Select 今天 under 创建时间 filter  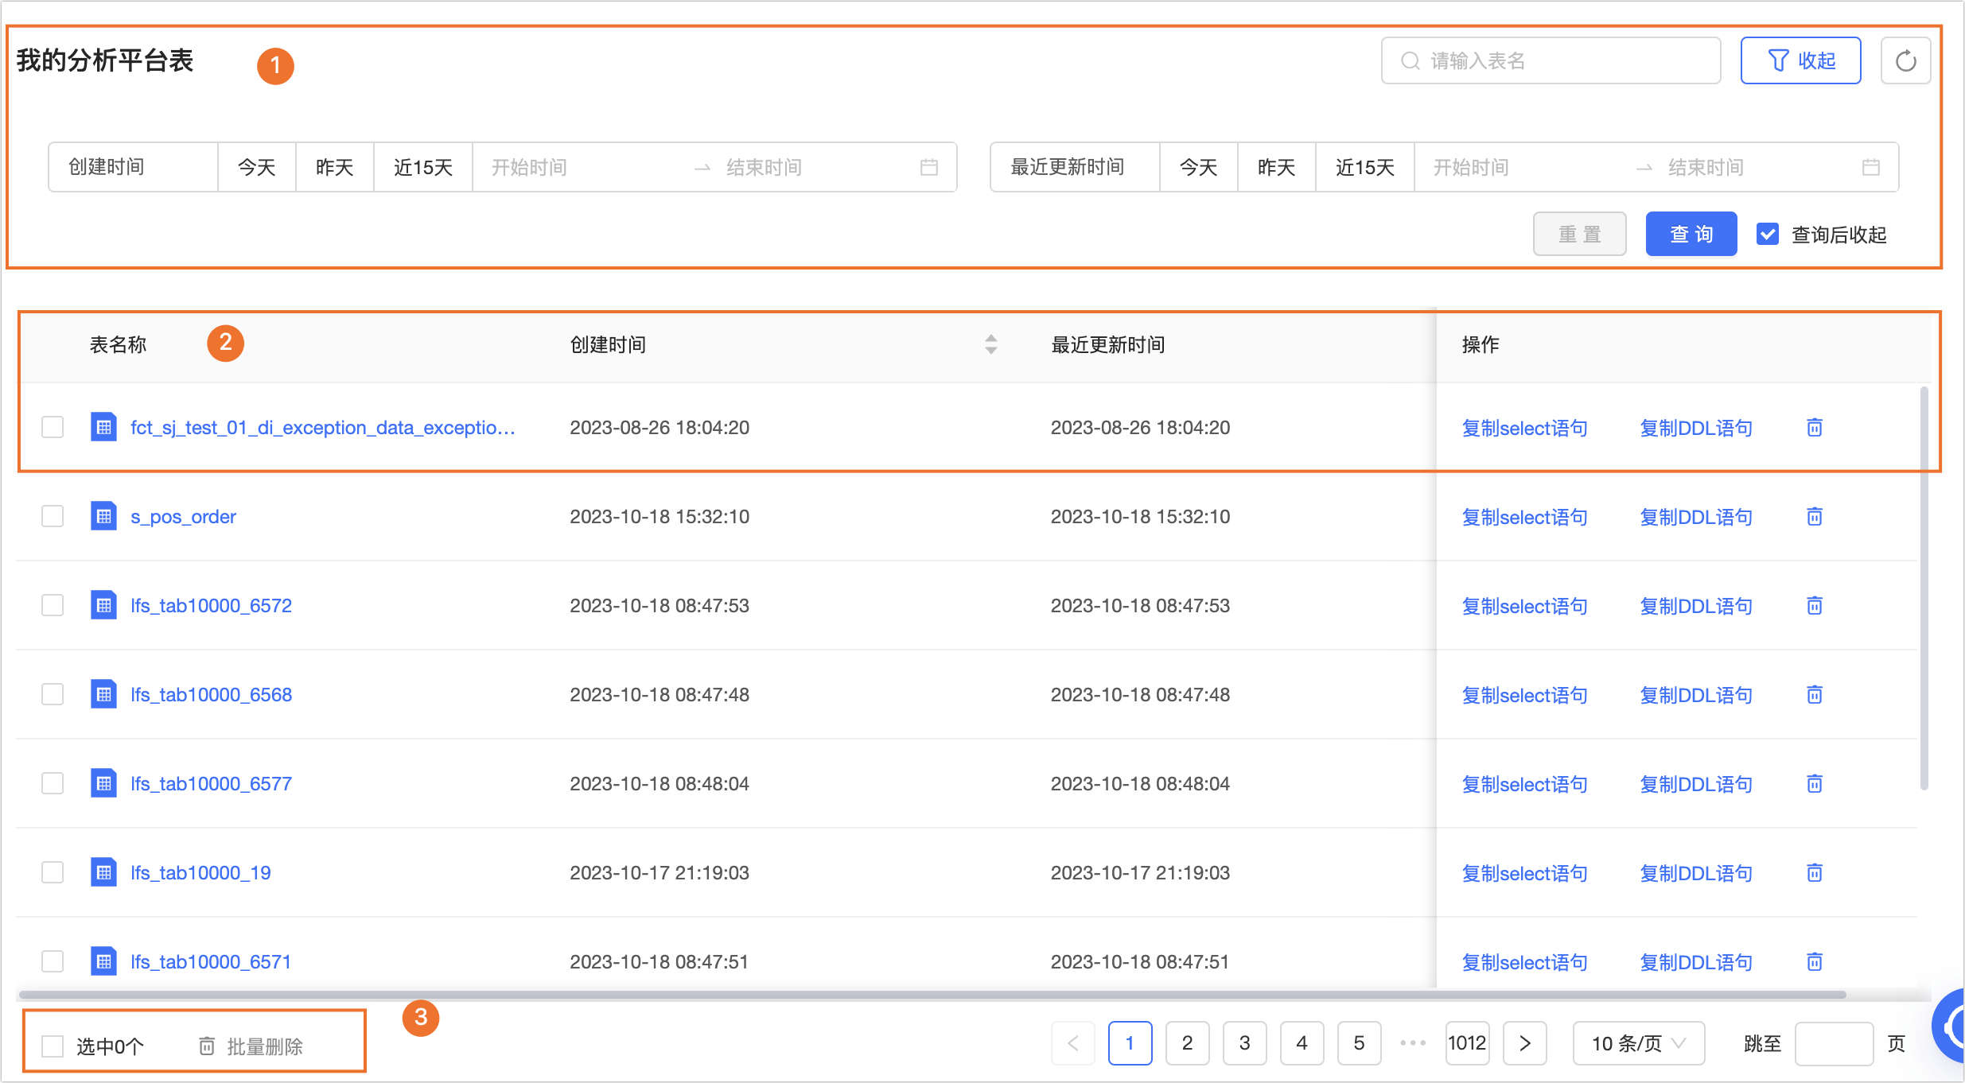[256, 168]
